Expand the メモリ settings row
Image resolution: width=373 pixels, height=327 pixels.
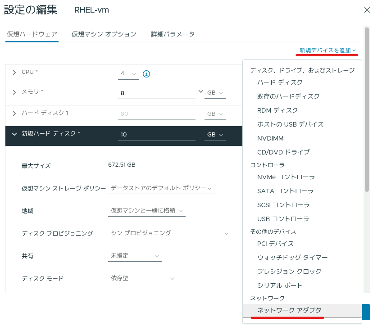pos(14,92)
